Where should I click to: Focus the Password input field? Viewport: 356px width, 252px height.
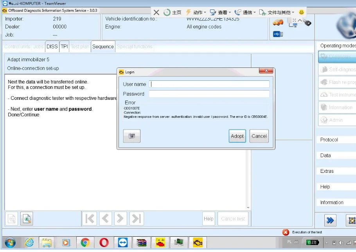click(209, 94)
